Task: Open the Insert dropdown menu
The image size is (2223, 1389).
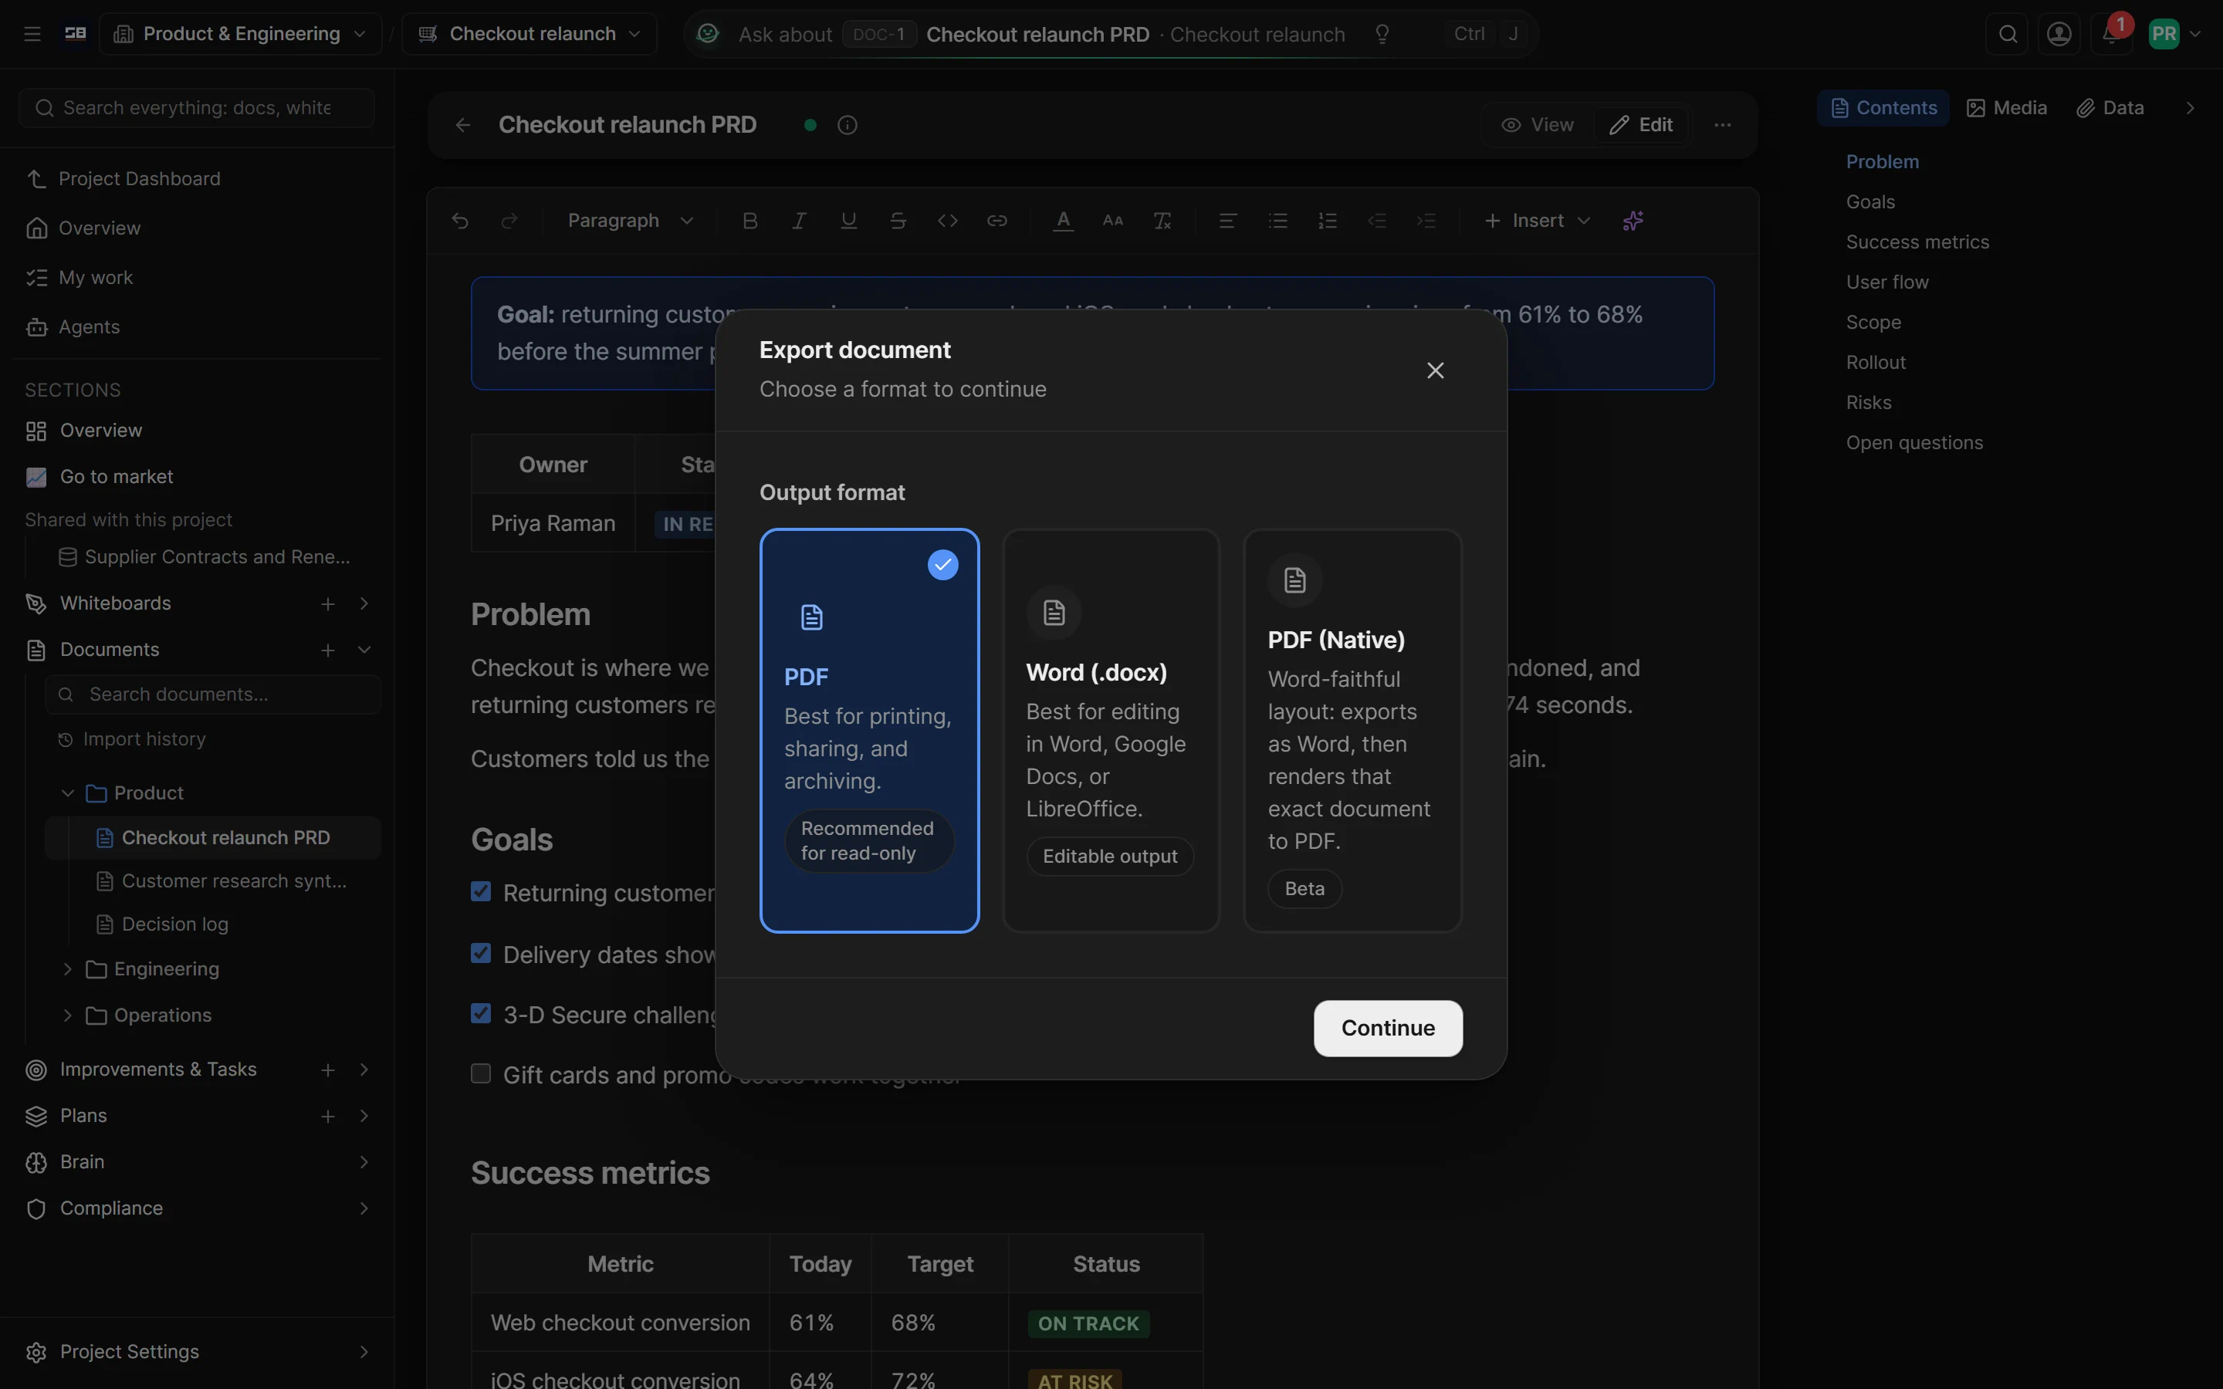Action: pyautogui.click(x=1537, y=221)
